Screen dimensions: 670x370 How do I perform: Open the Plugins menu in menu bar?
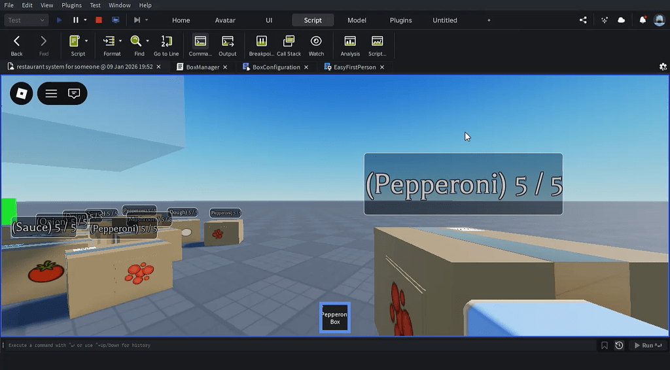pyautogui.click(x=71, y=5)
